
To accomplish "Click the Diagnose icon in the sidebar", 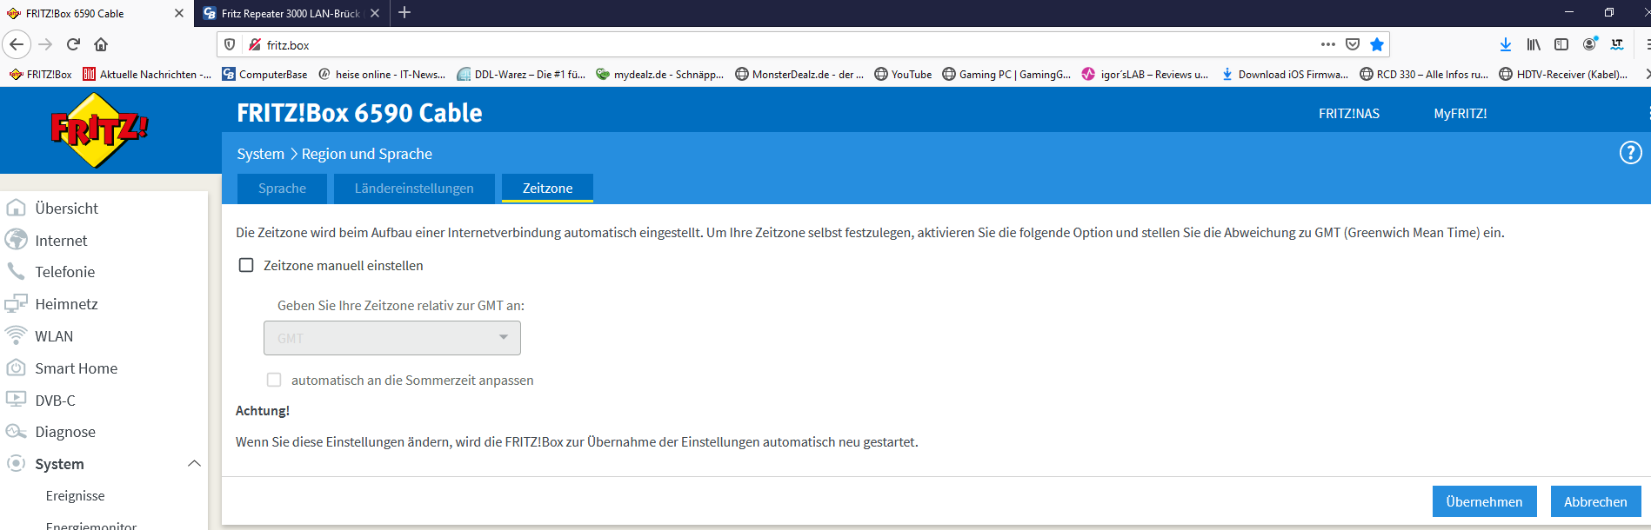I will 16,432.
